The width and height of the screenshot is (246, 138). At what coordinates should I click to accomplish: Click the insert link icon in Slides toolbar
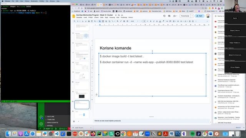[167, 21]
